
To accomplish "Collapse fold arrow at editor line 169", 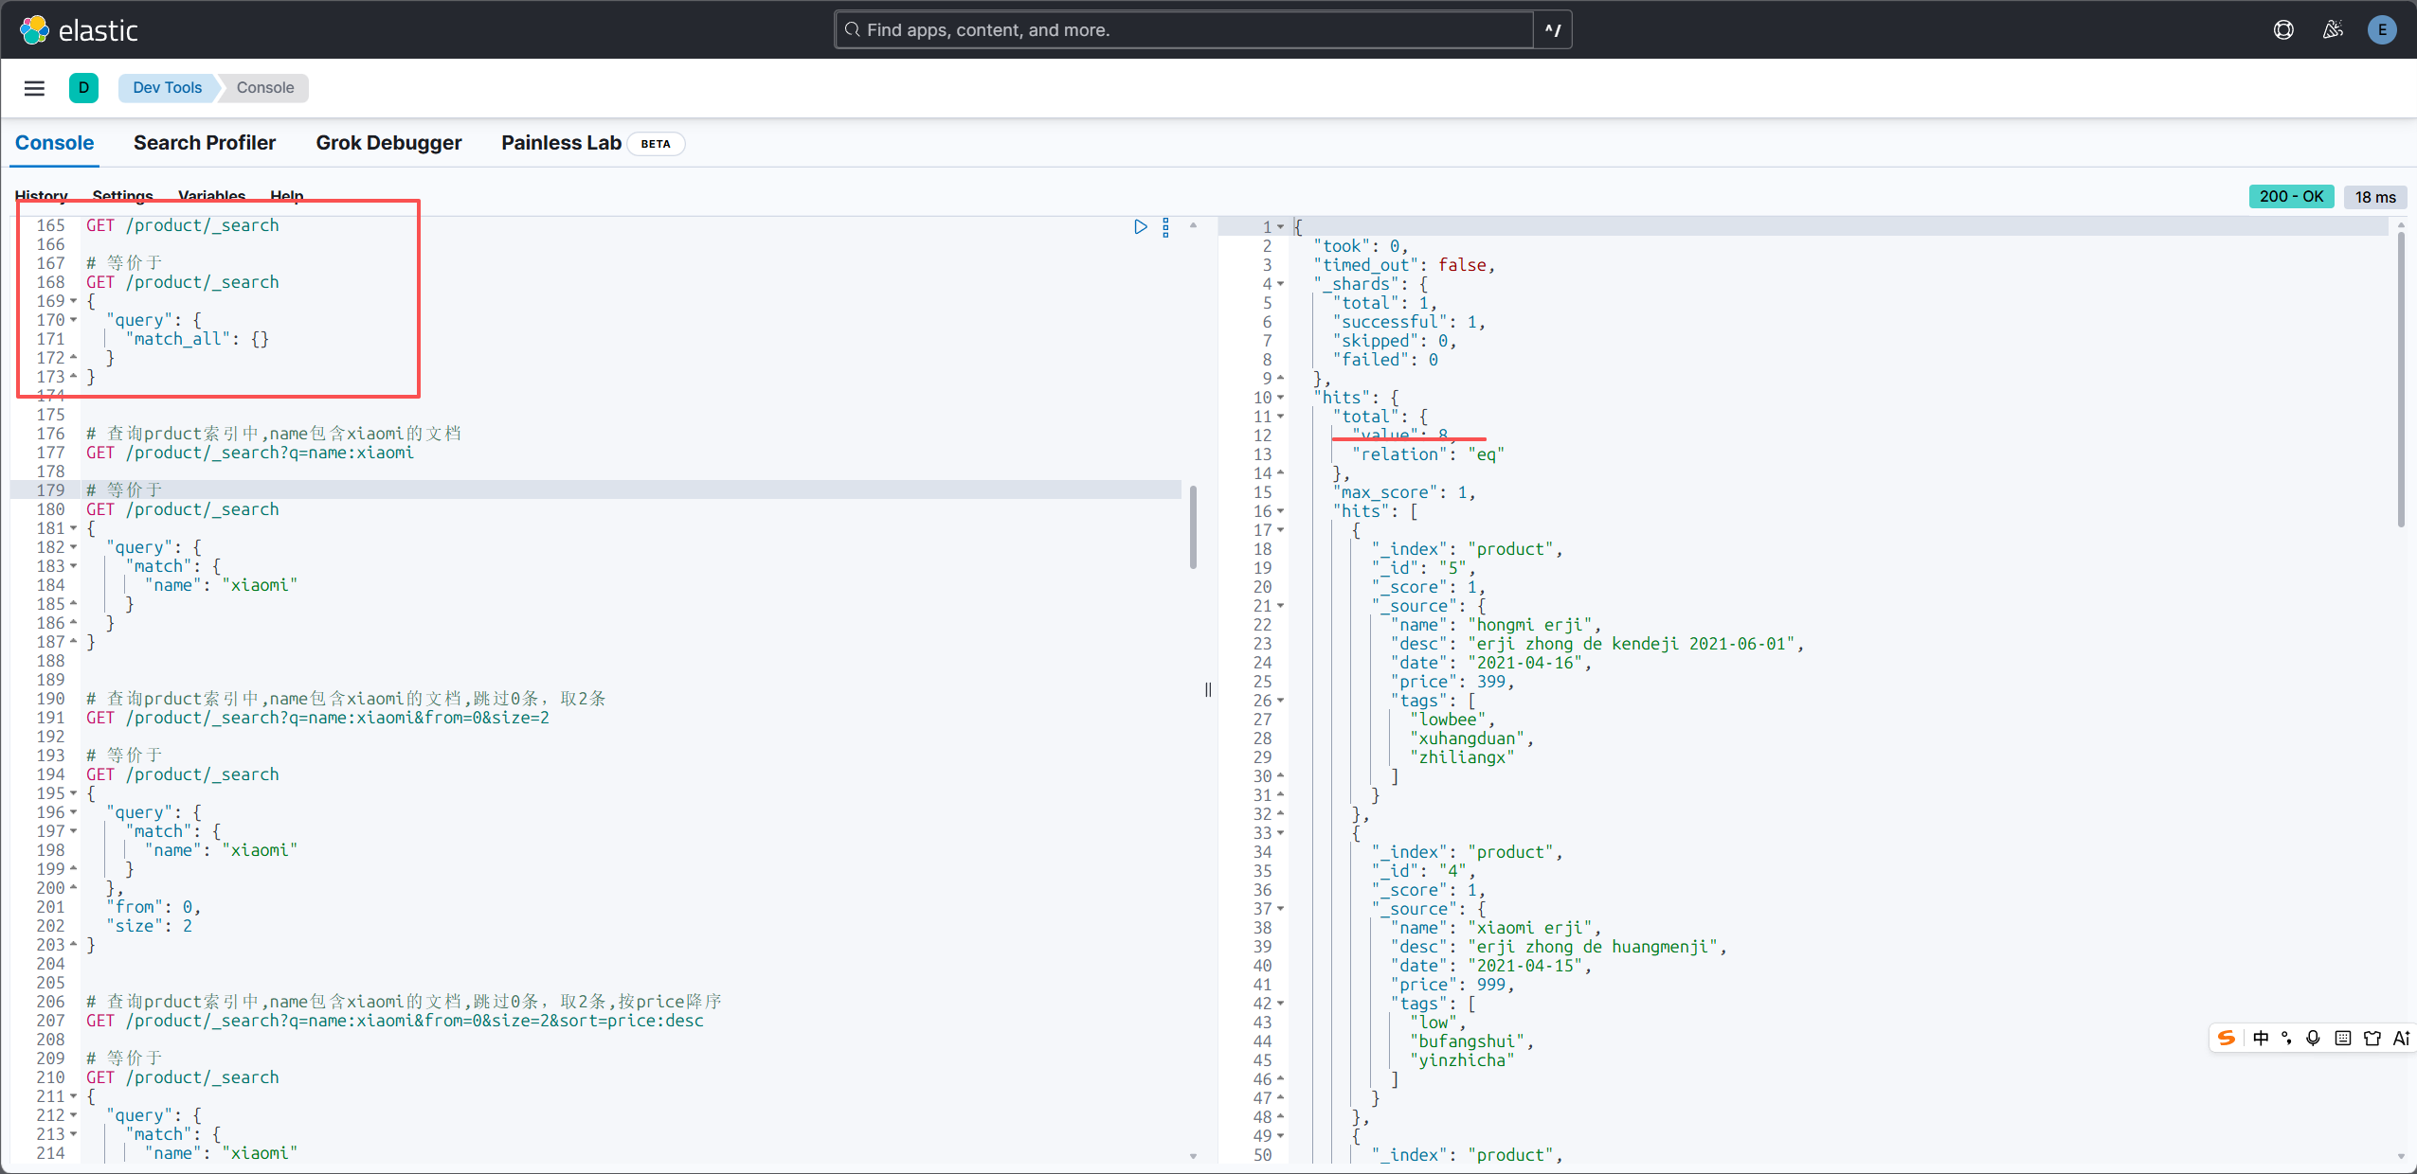I will pos(74,301).
